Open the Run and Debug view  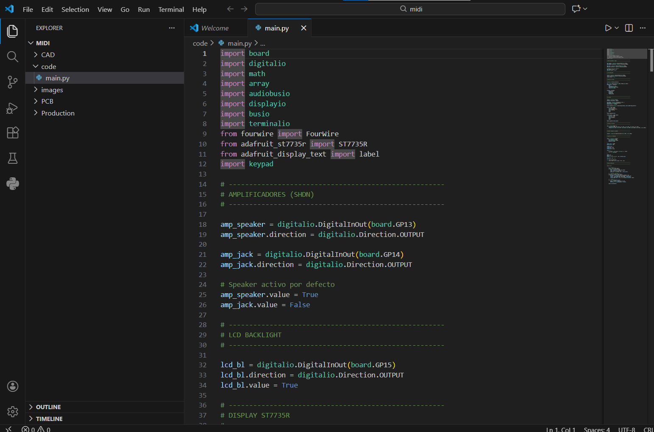click(13, 108)
